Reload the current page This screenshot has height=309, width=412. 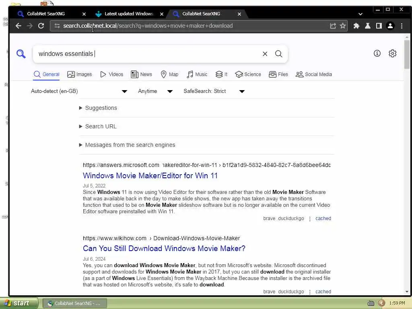coord(41,26)
